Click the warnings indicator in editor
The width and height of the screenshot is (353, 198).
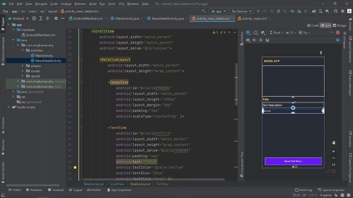215,32
